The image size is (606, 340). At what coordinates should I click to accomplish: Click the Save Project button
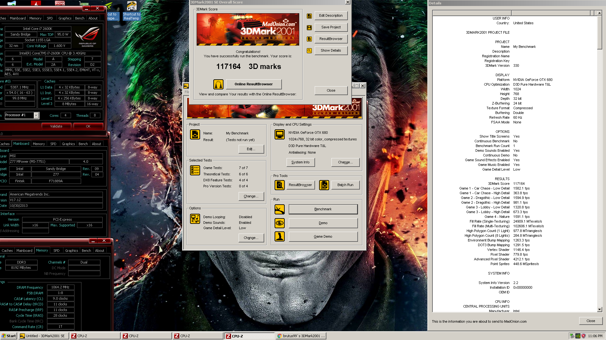click(331, 27)
